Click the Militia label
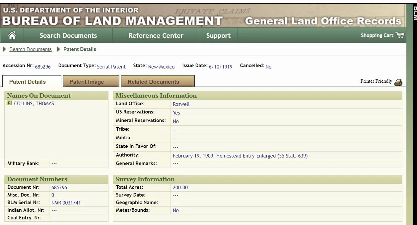This screenshot has height=225, width=417. point(124,138)
